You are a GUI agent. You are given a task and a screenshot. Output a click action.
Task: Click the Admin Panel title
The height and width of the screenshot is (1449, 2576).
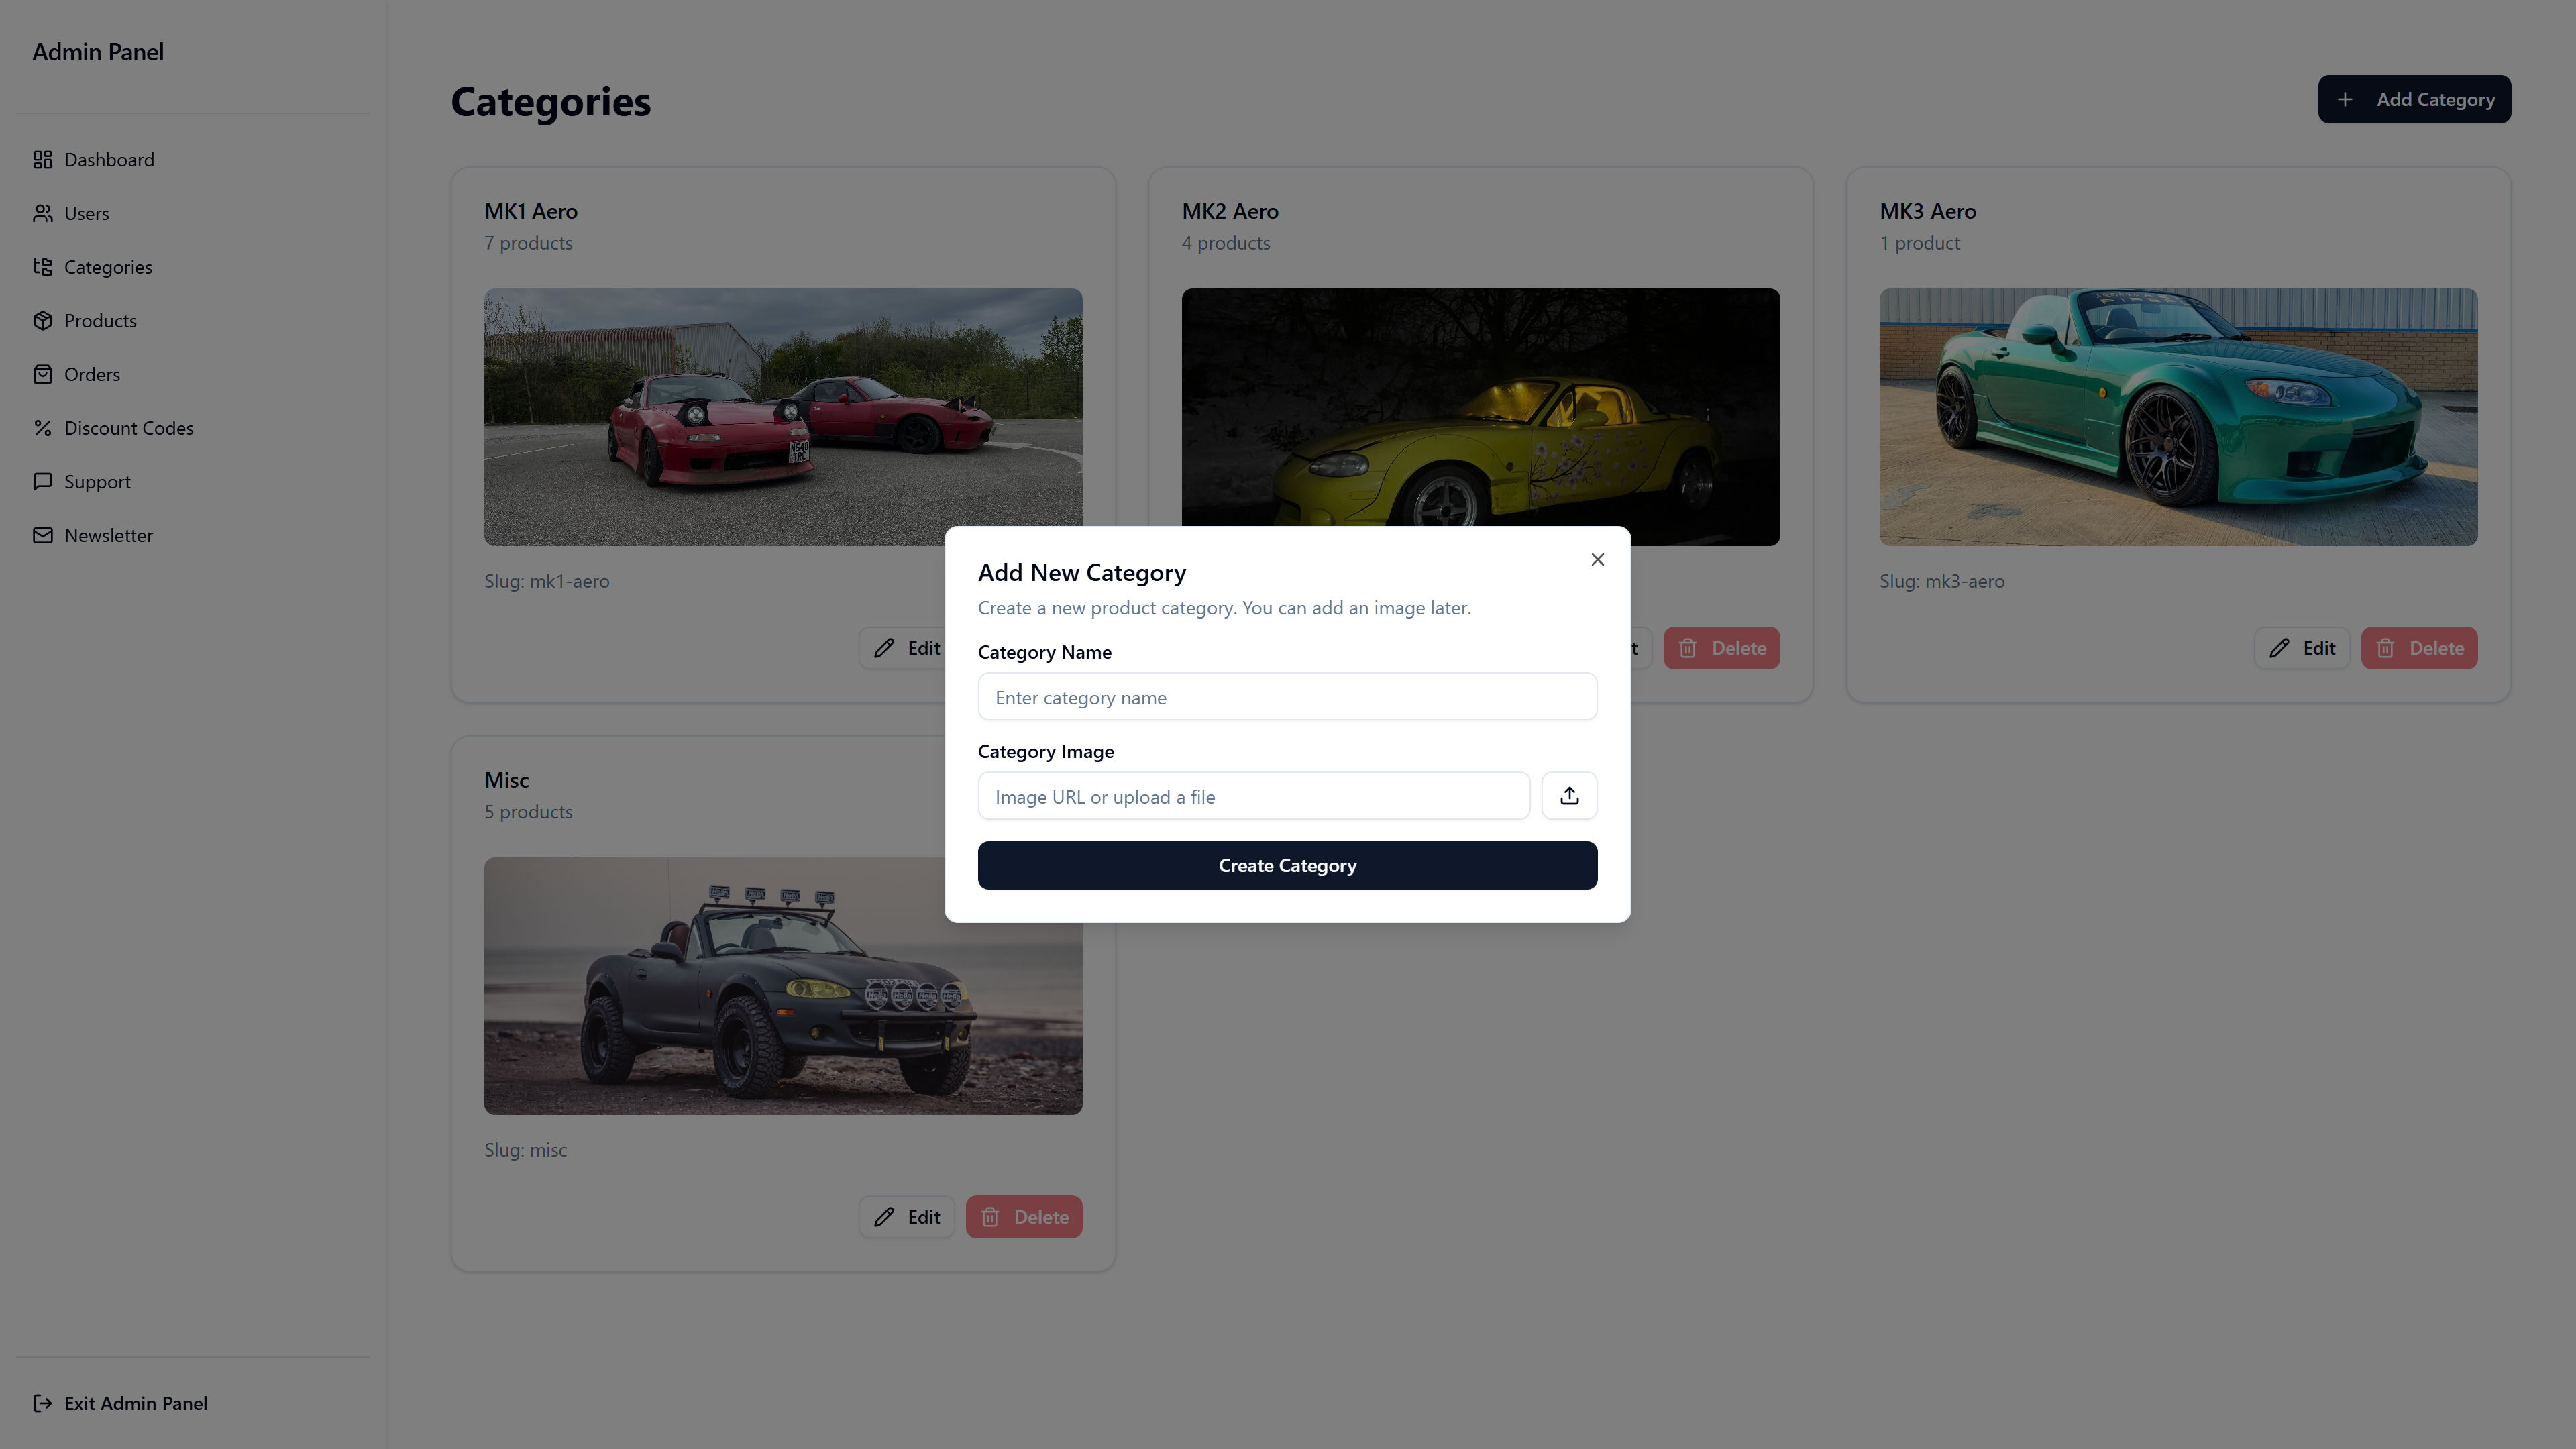pyautogui.click(x=98, y=52)
